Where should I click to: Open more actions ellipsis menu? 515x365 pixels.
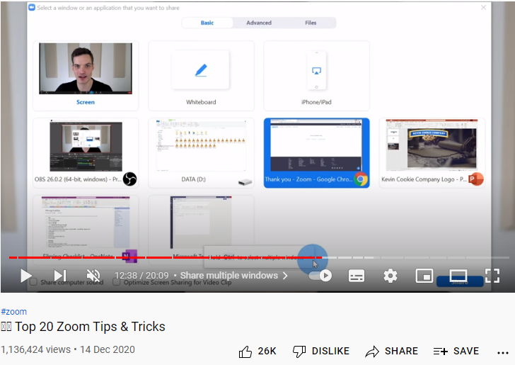click(502, 353)
